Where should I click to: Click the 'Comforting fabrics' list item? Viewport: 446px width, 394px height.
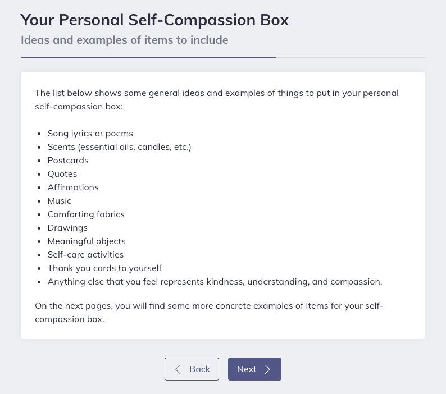tap(86, 214)
